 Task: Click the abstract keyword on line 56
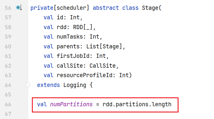(106, 8)
